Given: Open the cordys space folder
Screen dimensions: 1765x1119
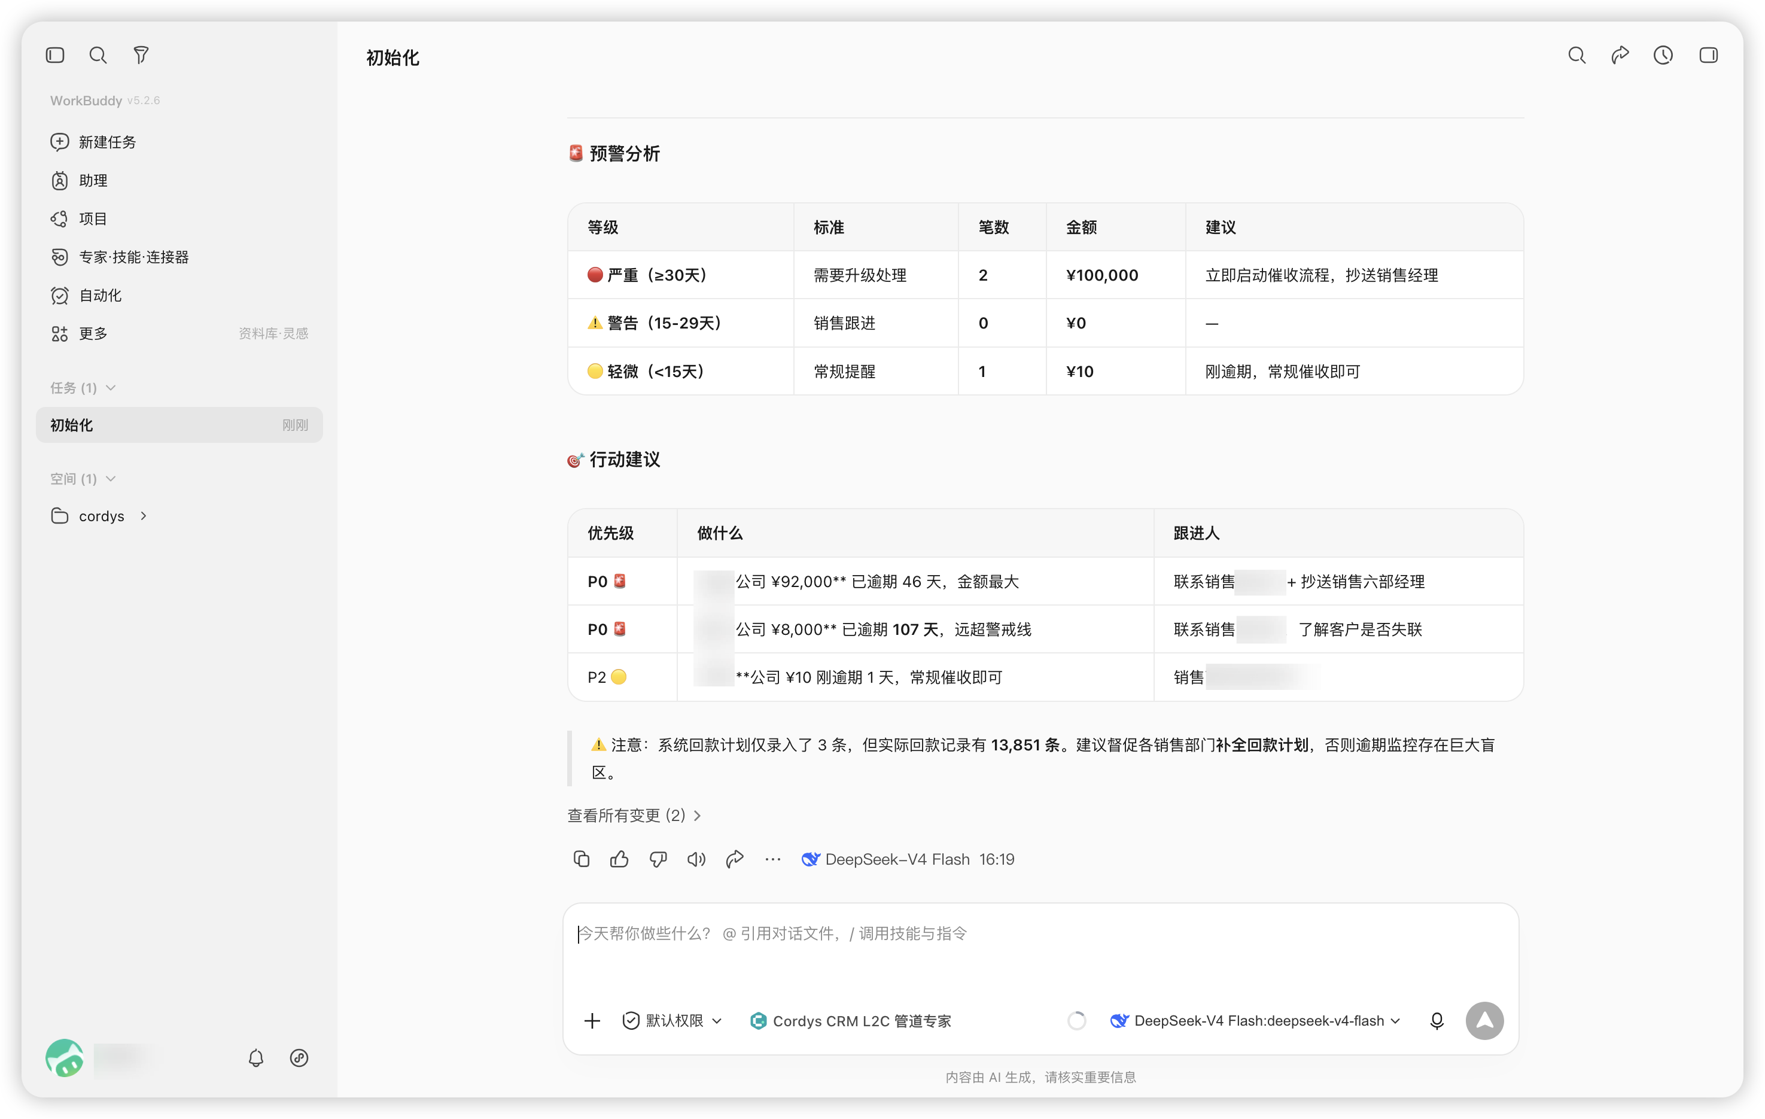Looking at the screenshot, I should point(101,515).
